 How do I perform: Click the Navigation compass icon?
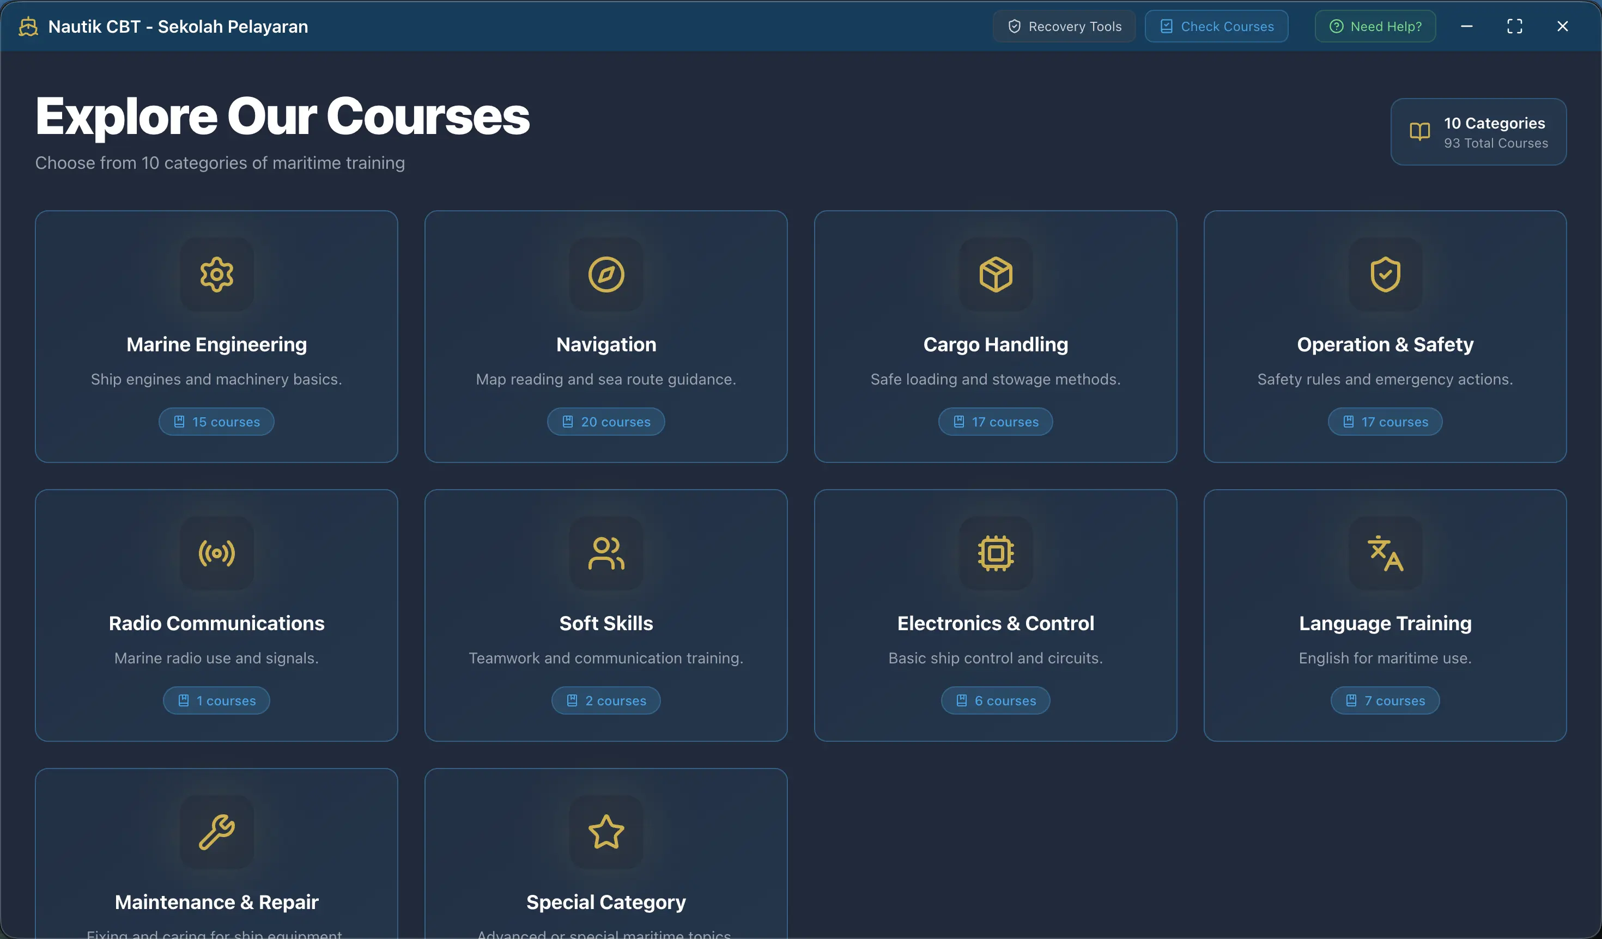tap(606, 275)
